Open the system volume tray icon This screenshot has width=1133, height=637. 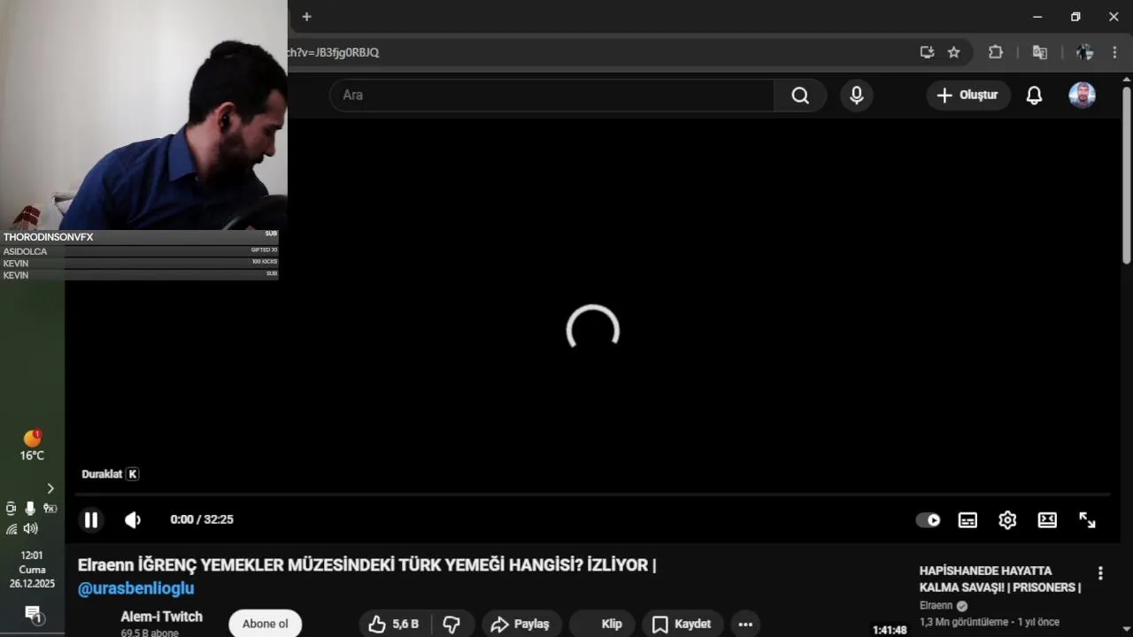[x=31, y=529]
